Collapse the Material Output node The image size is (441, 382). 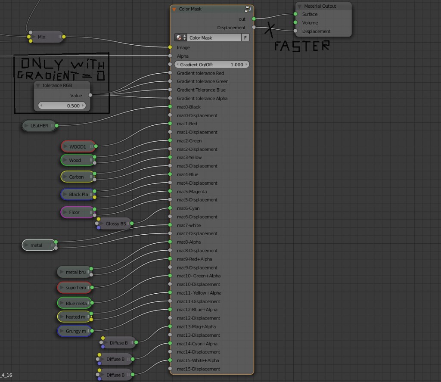[x=299, y=6]
